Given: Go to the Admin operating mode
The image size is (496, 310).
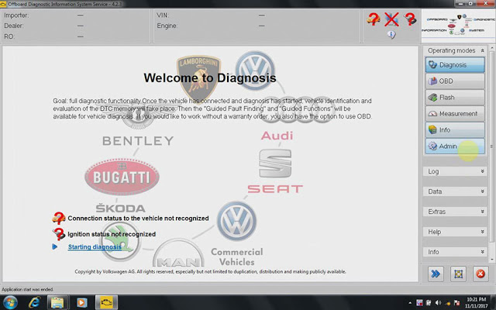Looking at the screenshot, I should pyautogui.click(x=455, y=146).
